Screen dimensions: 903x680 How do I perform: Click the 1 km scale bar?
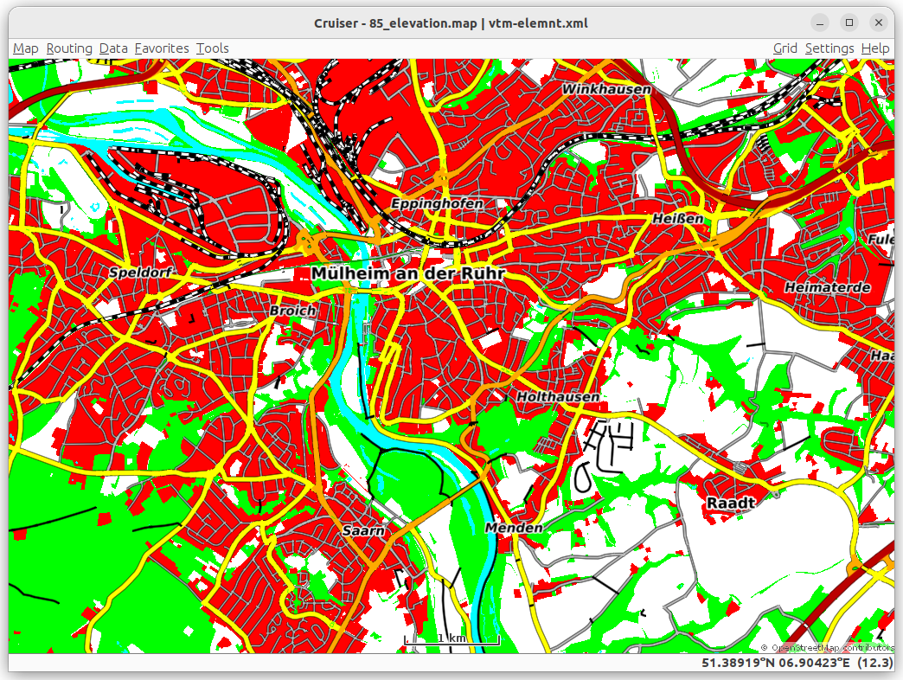451,640
